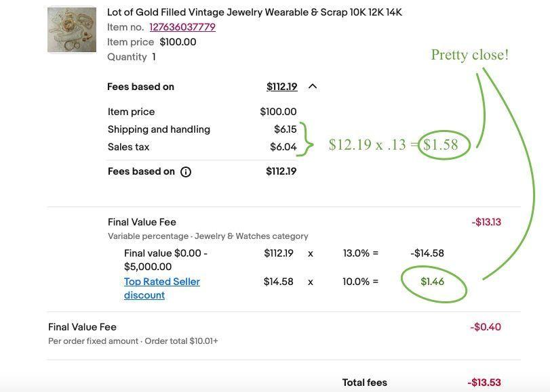Click the green curly brace annotation

pos(305,139)
